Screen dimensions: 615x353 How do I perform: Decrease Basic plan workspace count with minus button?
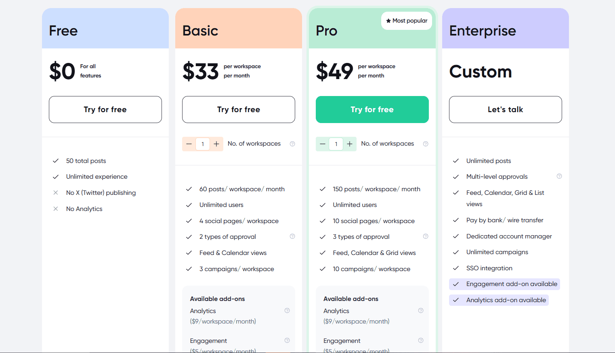189,144
